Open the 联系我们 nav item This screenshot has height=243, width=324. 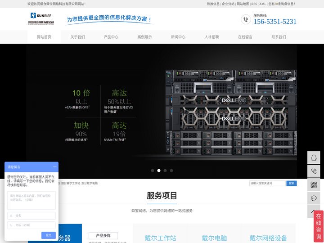click(279, 37)
